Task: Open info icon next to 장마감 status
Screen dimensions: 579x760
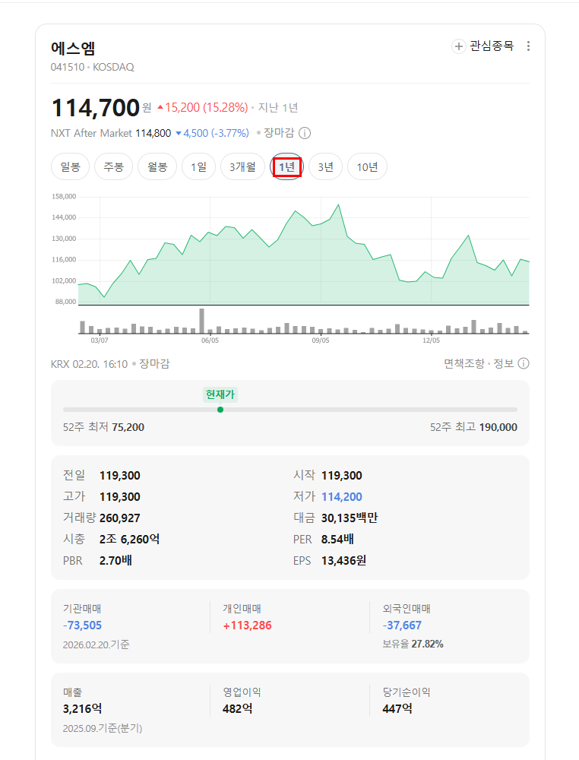Action: click(x=304, y=133)
